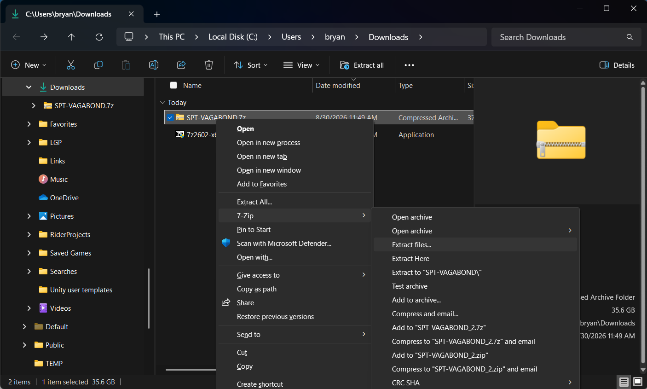This screenshot has width=647, height=389.
Task: Add a new tab with the plus button
Action: tap(157, 14)
